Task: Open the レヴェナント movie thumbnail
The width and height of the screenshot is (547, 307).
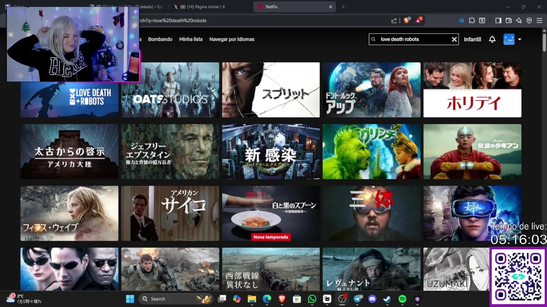Action: [x=372, y=269]
